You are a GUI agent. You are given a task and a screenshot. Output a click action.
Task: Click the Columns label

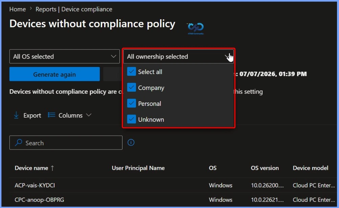[x=70, y=115]
